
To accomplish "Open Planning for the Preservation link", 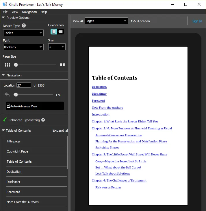I will (131, 142).
